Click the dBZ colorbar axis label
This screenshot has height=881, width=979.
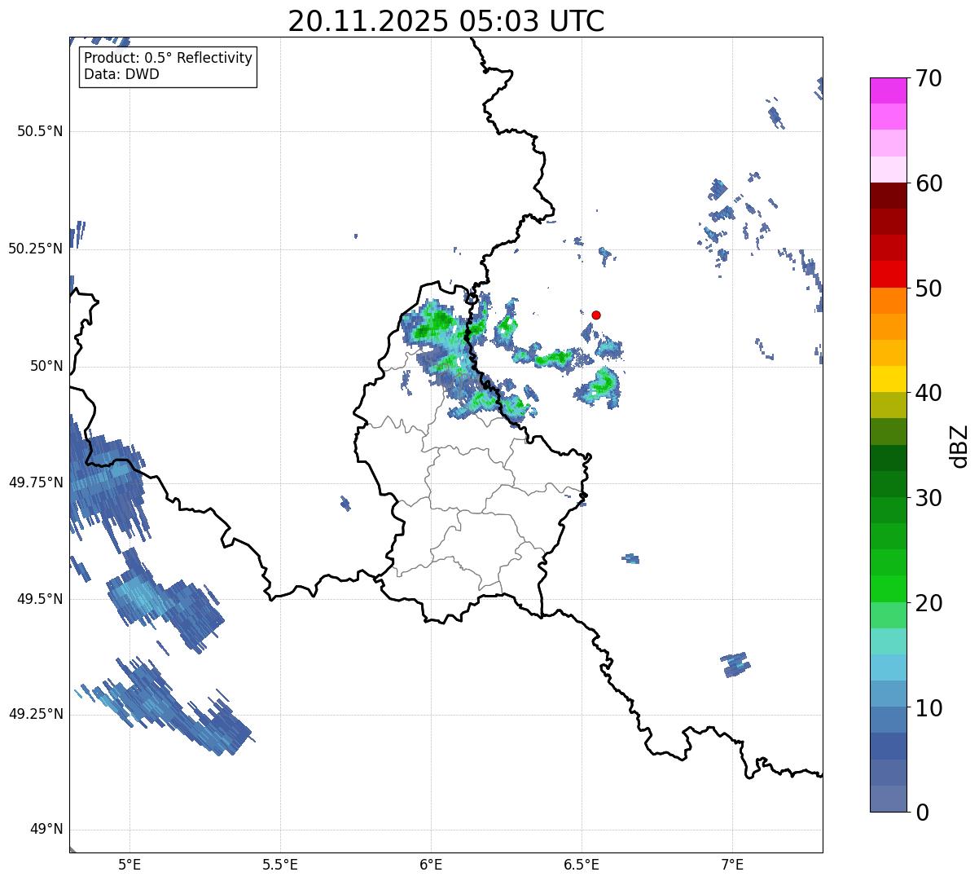(959, 446)
